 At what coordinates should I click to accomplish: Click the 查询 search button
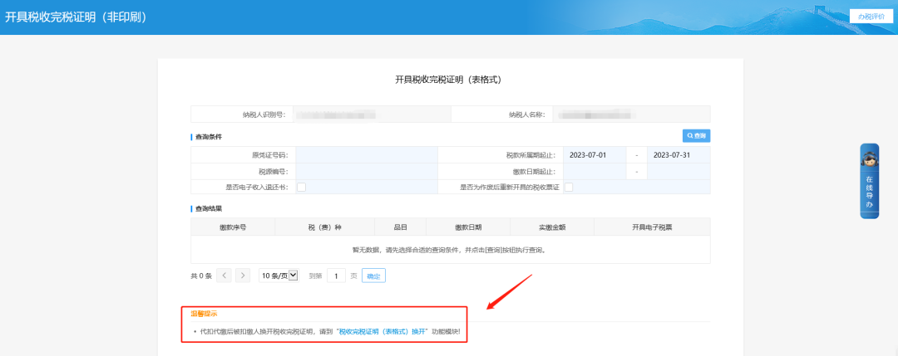tap(696, 135)
